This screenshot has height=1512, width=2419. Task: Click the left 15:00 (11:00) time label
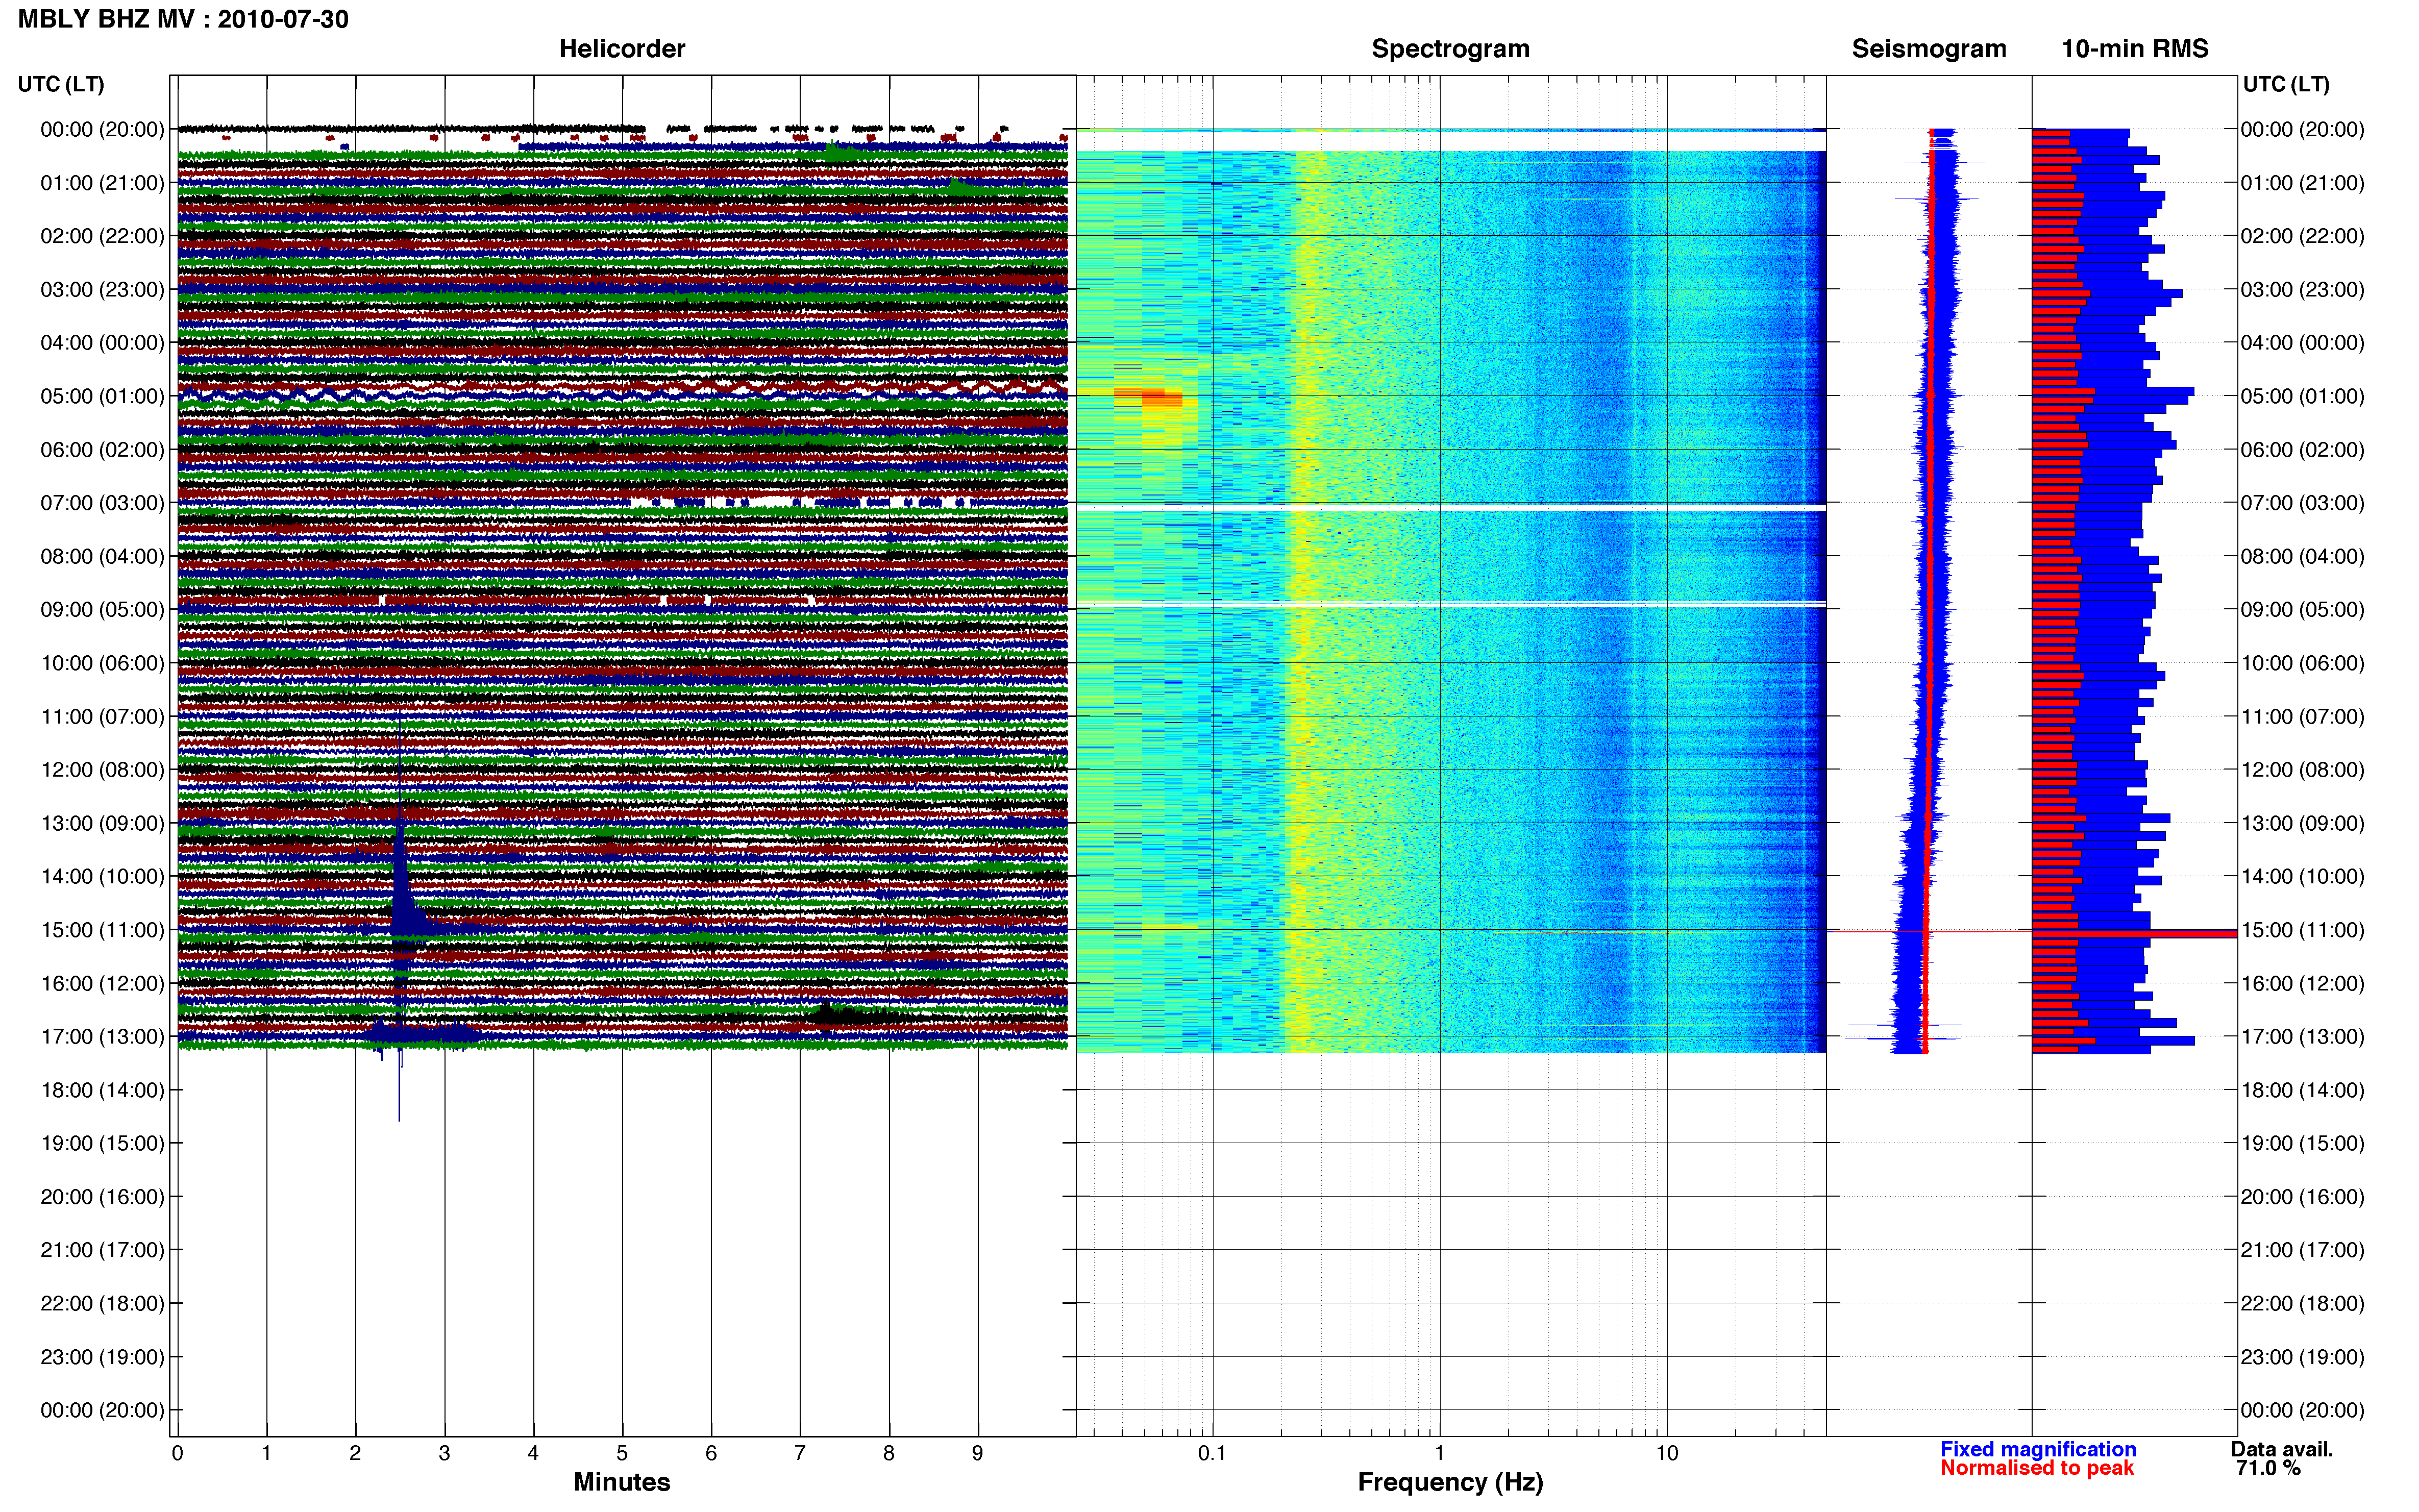coord(102,930)
